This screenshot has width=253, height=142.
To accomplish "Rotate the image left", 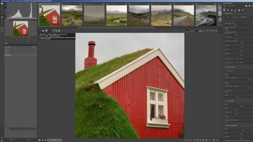I will click(207, 31).
